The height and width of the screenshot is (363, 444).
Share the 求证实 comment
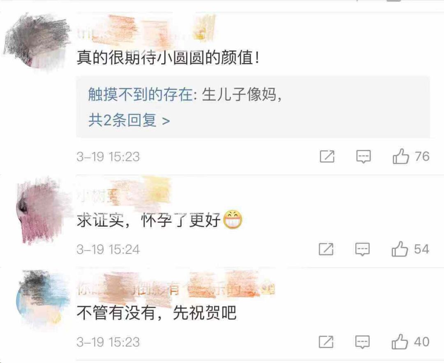point(326,249)
